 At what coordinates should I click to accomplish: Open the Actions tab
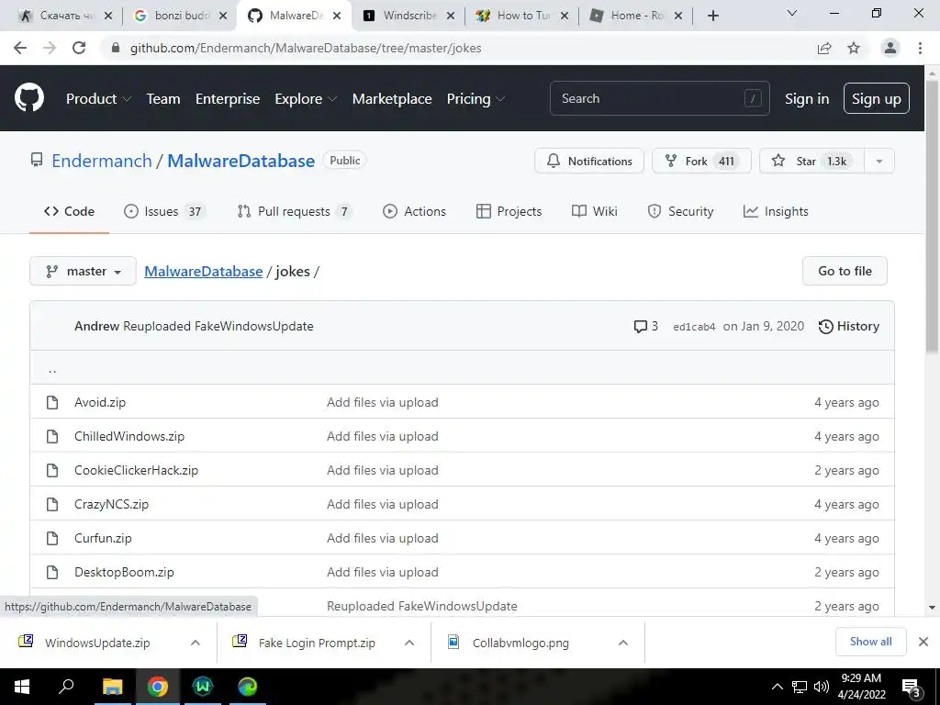coord(414,211)
